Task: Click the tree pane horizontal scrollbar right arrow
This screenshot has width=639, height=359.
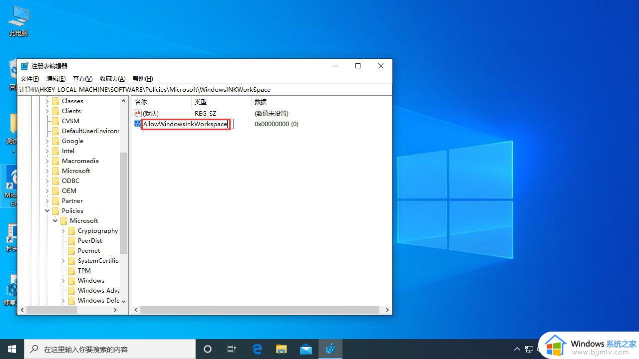Action: pyautogui.click(x=115, y=310)
